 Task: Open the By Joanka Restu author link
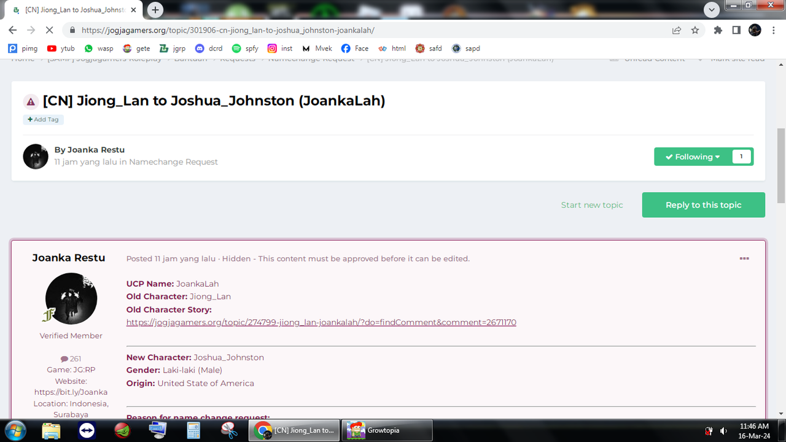pyautogui.click(x=96, y=150)
